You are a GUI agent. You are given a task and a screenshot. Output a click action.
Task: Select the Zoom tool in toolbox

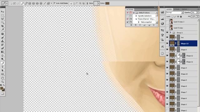pyautogui.click(x=2, y=82)
